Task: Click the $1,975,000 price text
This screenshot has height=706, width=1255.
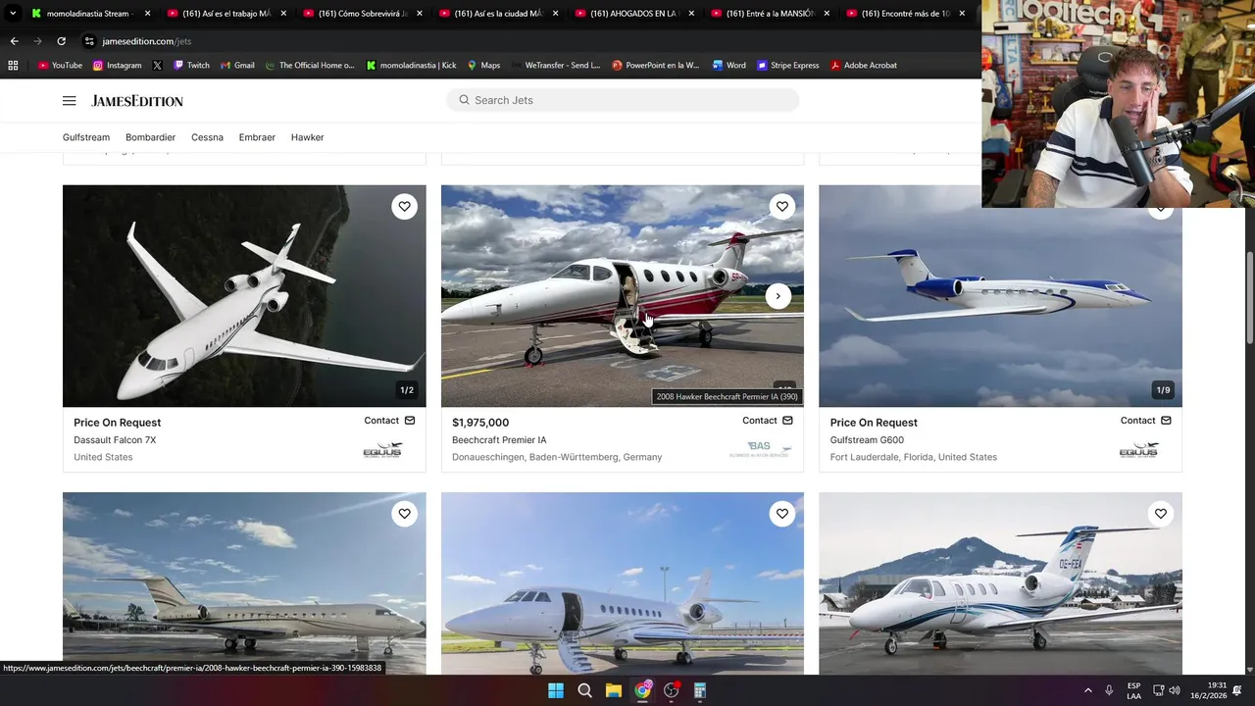Action: tap(480, 423)
